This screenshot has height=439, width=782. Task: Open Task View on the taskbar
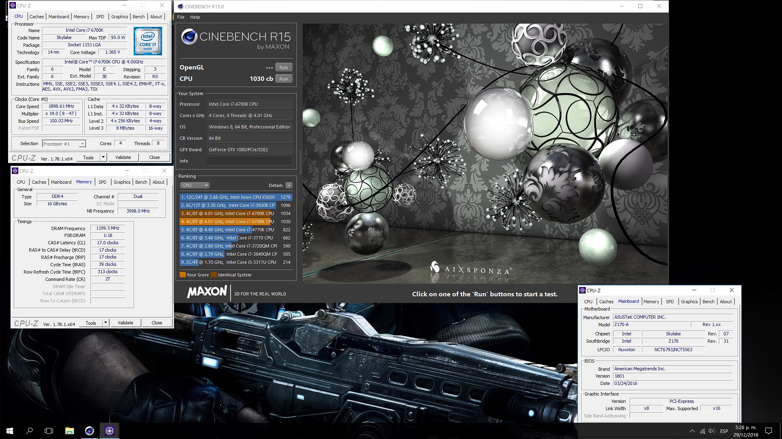tap(49, 431)
